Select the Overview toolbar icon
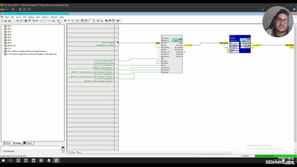This screenshot has width=297, height=167. (82, 21)
